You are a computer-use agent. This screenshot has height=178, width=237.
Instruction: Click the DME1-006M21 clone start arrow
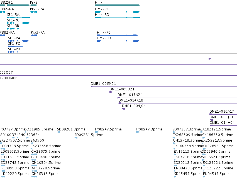point(92,86)
